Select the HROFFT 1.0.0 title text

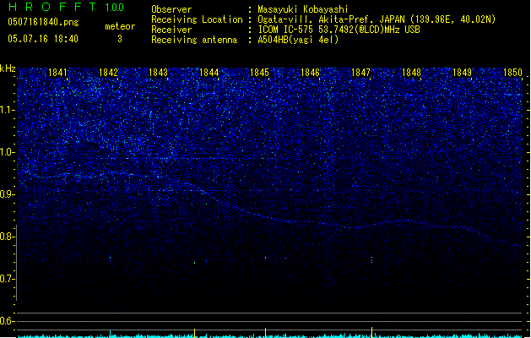pos(66,7)
